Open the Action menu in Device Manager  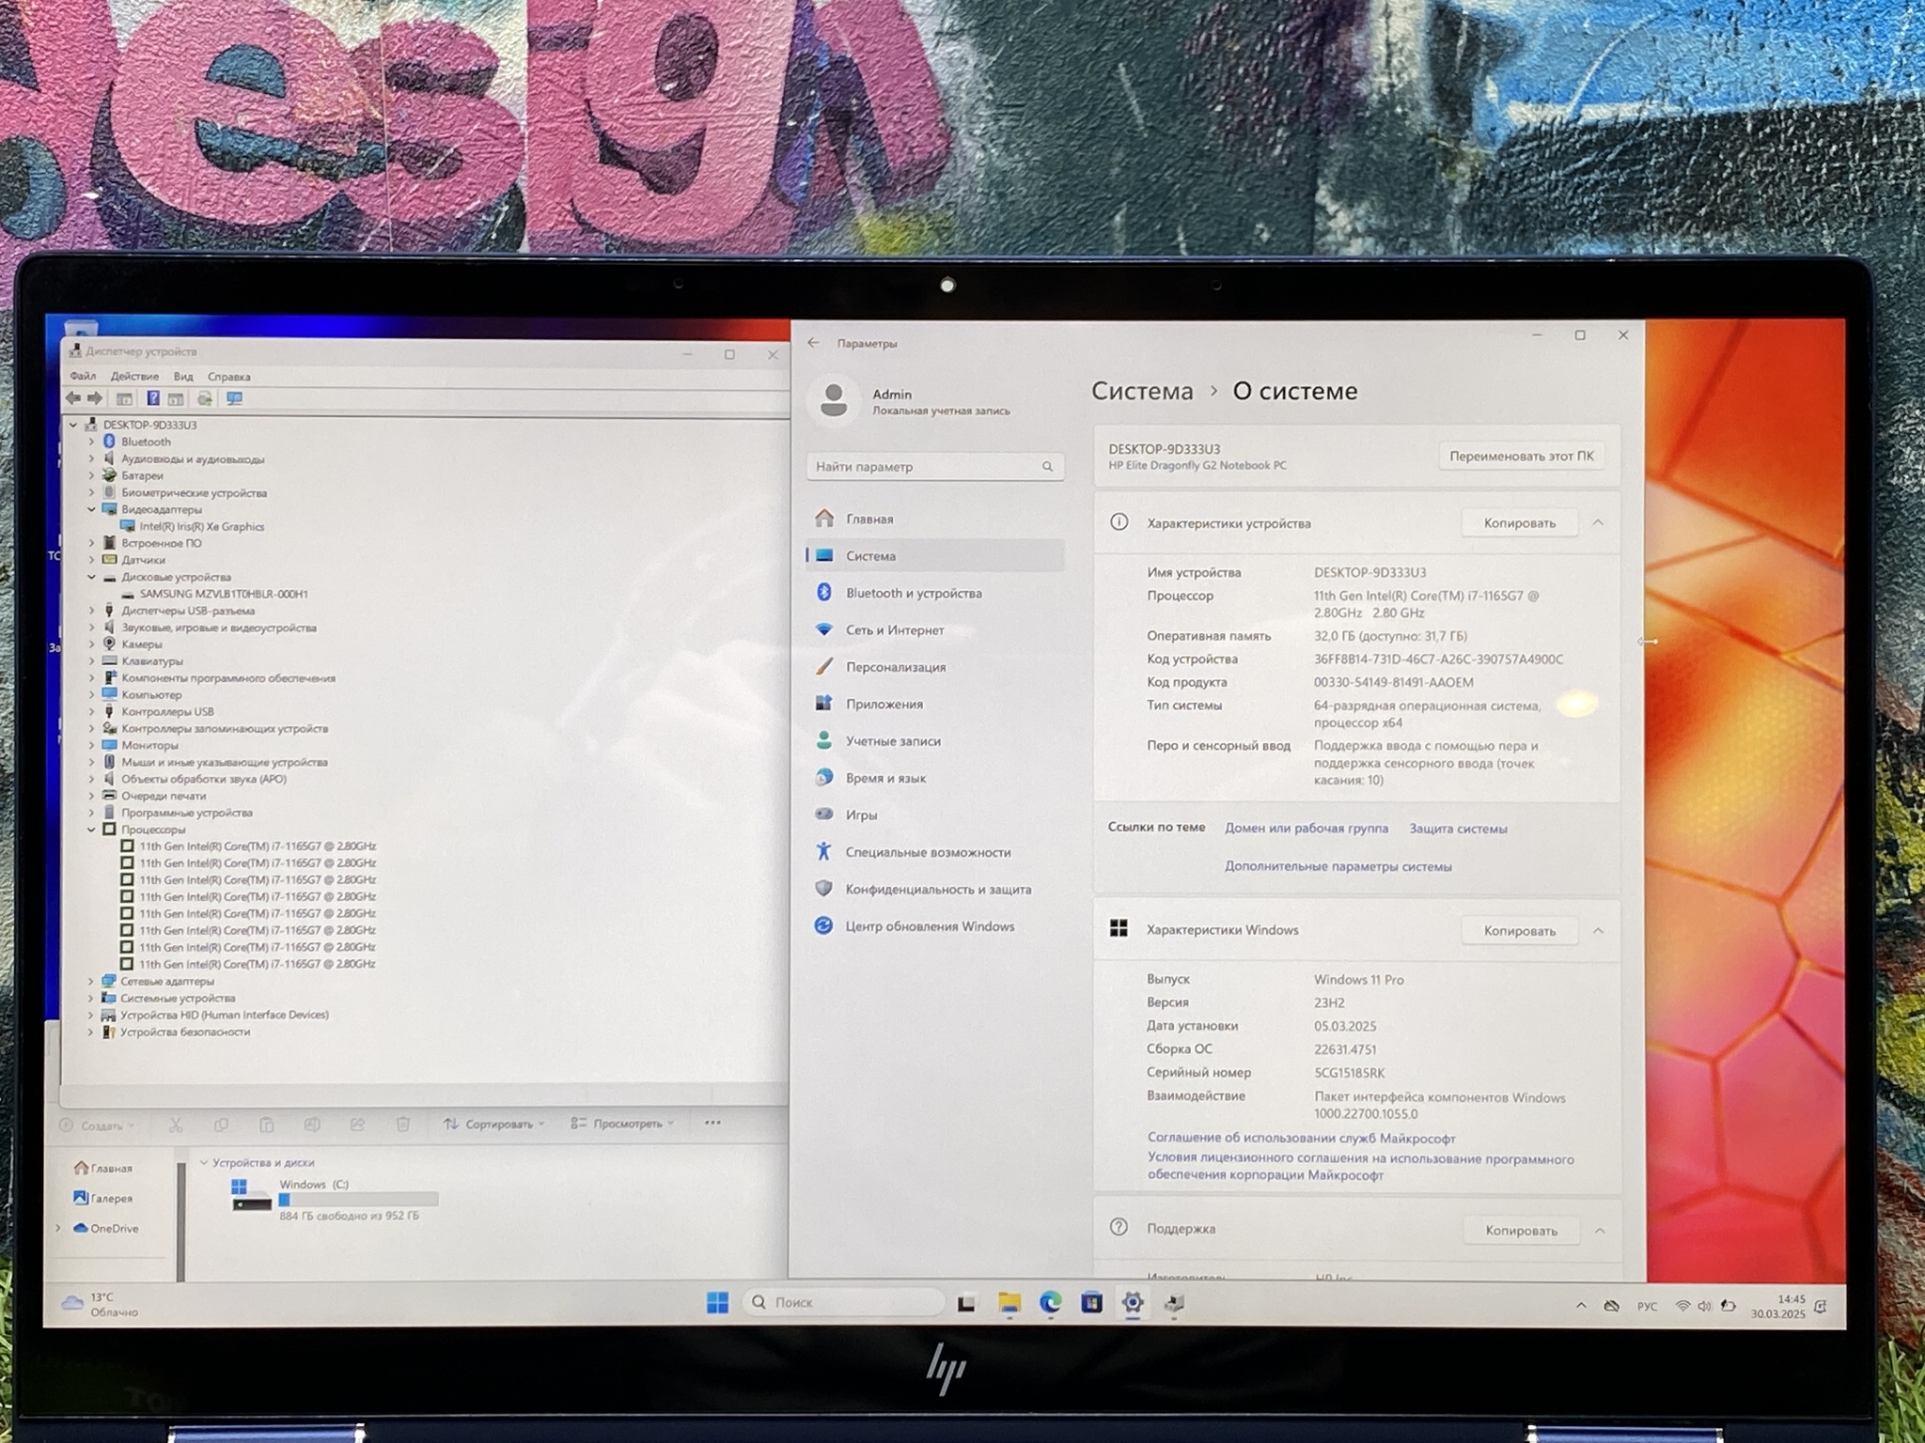point(134,376)
